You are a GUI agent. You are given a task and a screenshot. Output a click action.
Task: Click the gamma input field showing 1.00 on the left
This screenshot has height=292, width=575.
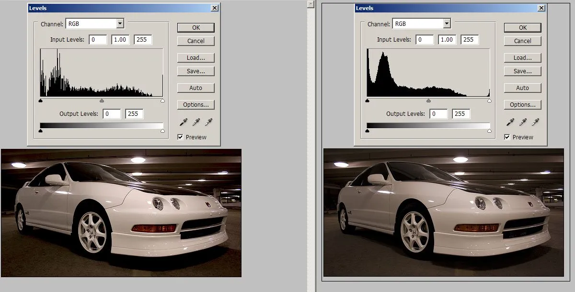[120, 40]
